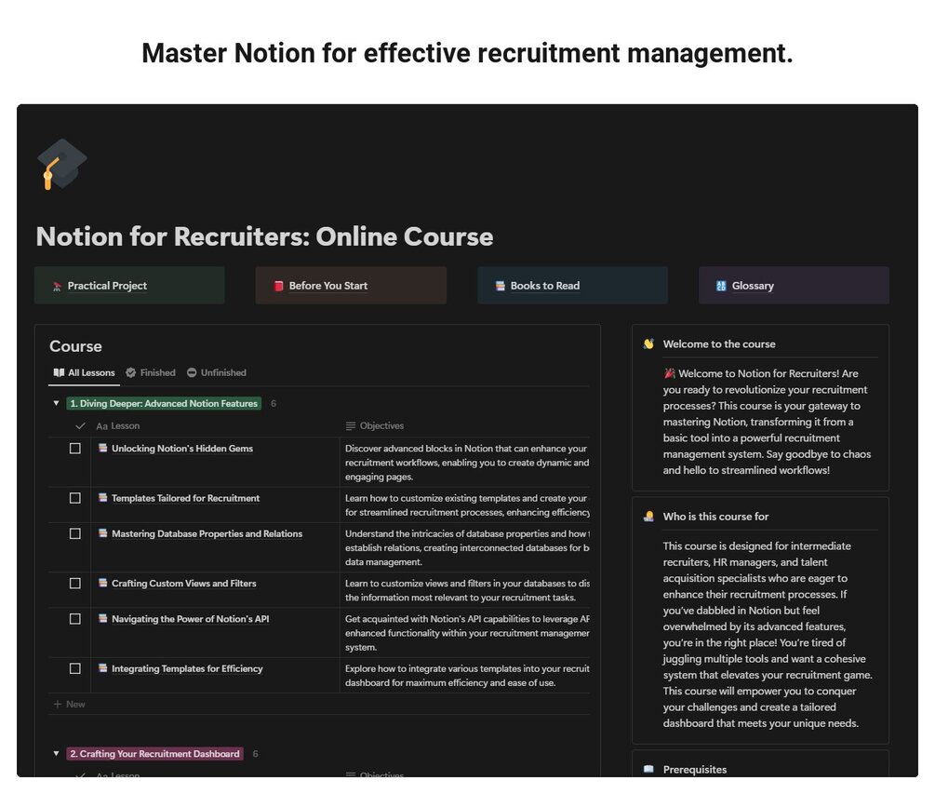The height and width of the screenshot is (794, 935).
Task: Click the Welcome to the course heading
Action: point(719,344)
